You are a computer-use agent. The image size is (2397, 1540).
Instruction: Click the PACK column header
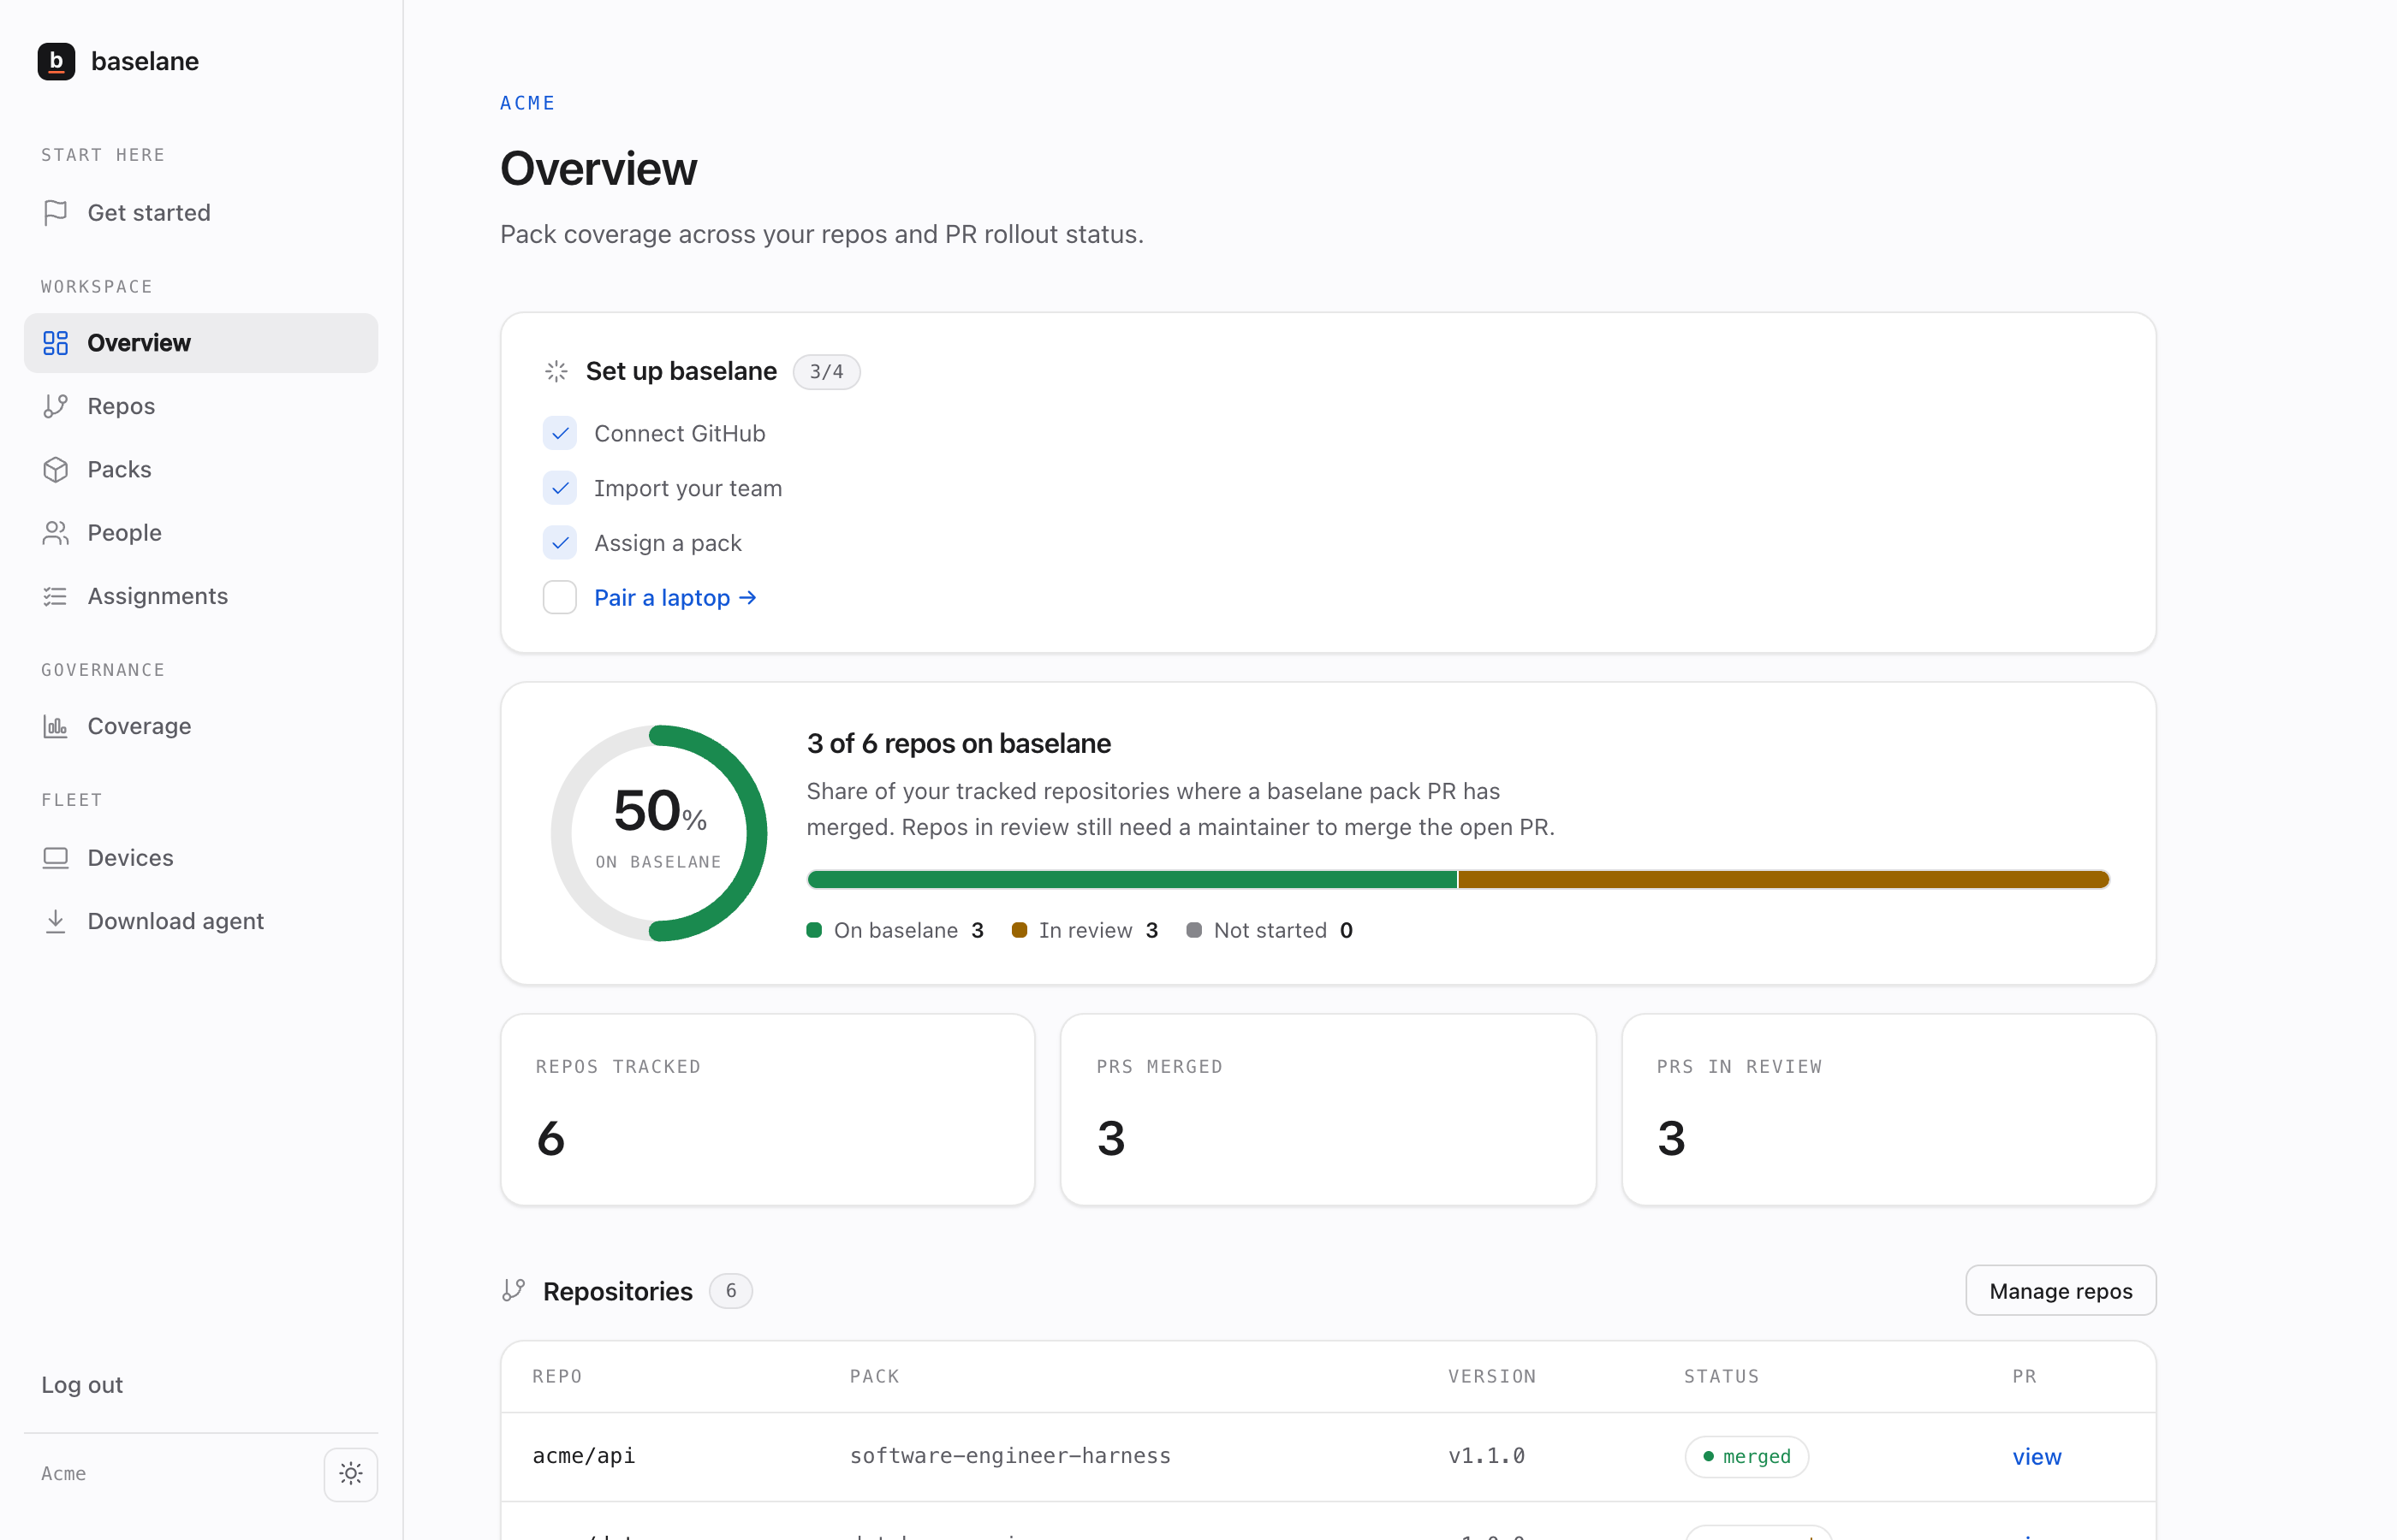(x=874, y=1376)
